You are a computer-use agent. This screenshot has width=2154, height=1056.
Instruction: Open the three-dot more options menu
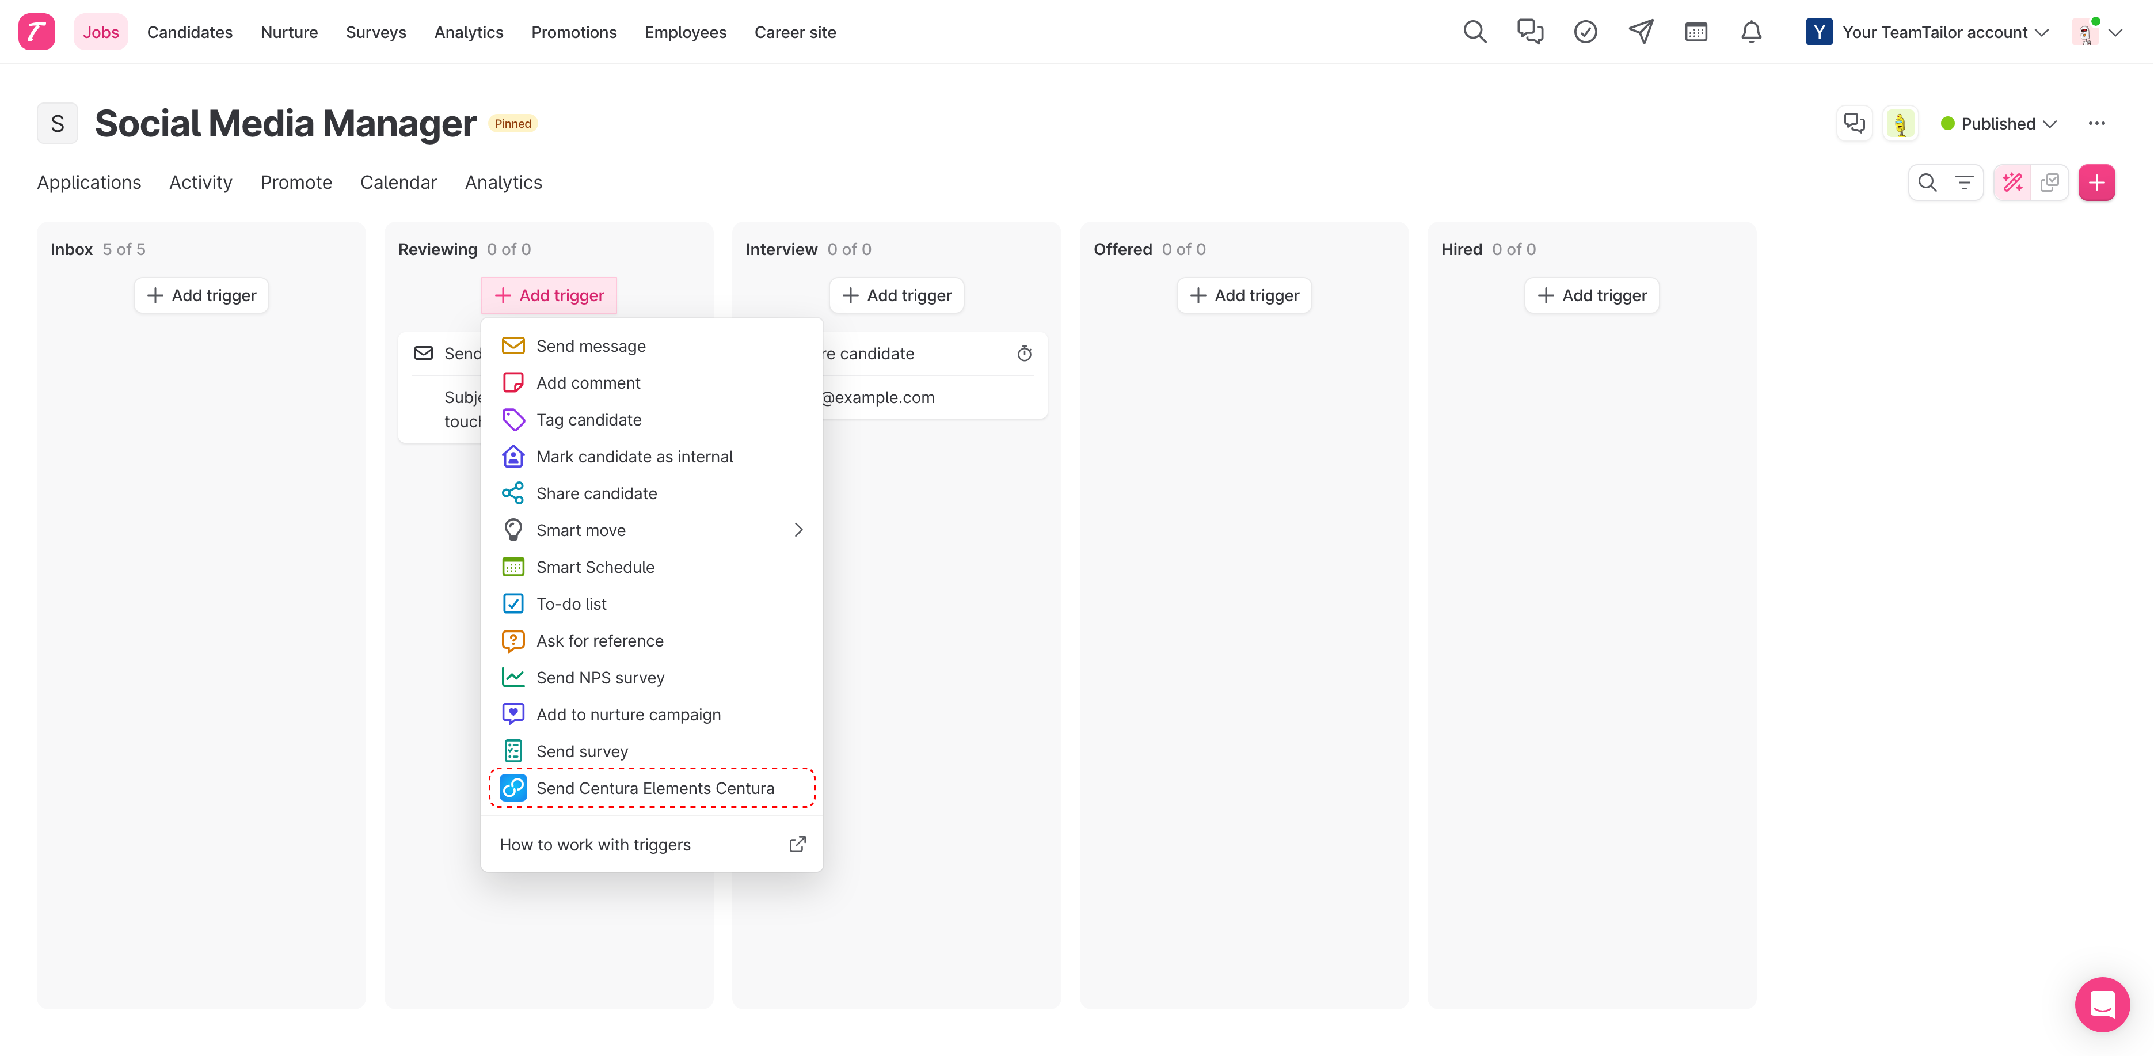pyautogui.click(x=2096, y=124)
